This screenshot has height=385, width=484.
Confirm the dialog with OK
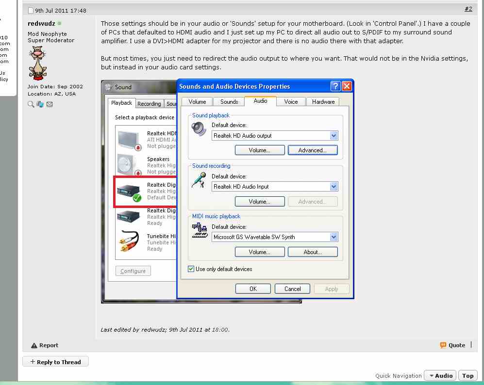(253, 289)
